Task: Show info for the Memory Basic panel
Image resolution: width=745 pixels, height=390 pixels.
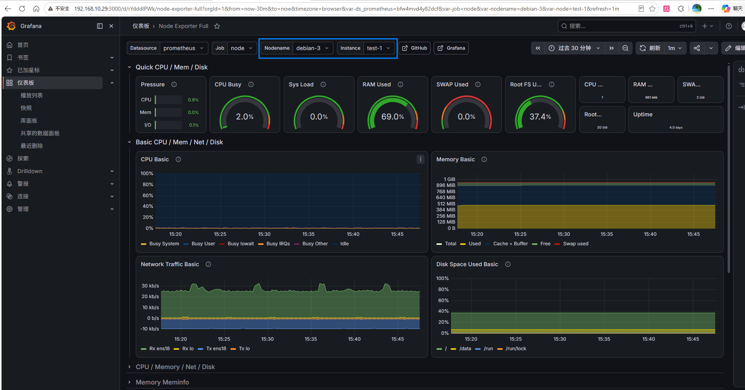Action: [x=484, y=159]
